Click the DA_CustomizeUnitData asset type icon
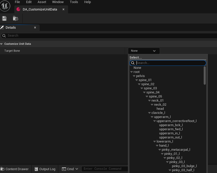This screenshot has width=217, height=173. (18, 9)
